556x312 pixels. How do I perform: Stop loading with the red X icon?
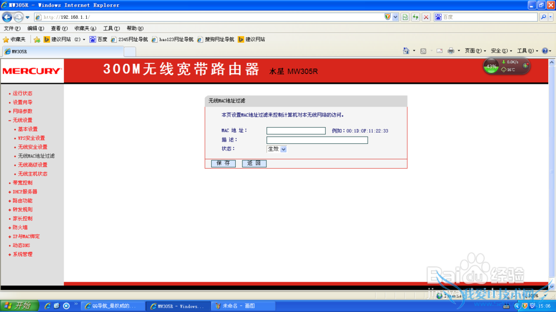pyautogui.click(x=426, y=17)
